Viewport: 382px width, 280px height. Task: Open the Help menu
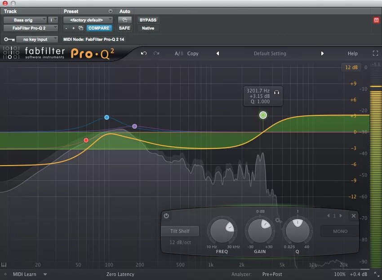352,53
